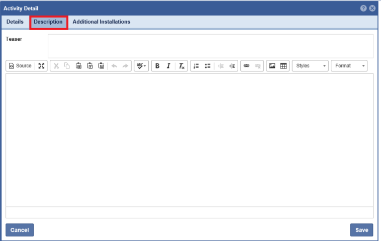The image size is (381, 241).
Task: Expand the Format dropdown
Action: 349,66
